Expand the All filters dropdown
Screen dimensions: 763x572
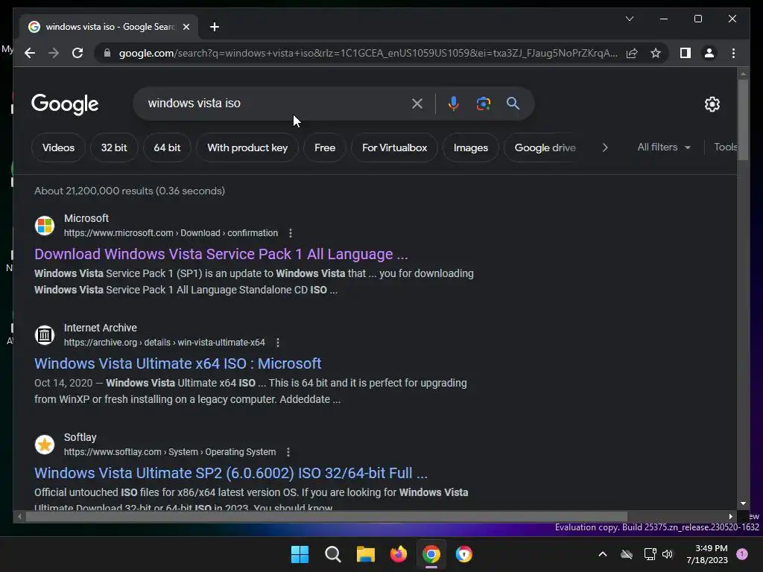pyautogui.click(x=664, y=147)
